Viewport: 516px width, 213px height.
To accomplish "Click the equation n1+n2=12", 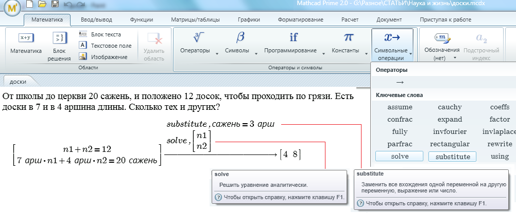I will pos(87,150).
